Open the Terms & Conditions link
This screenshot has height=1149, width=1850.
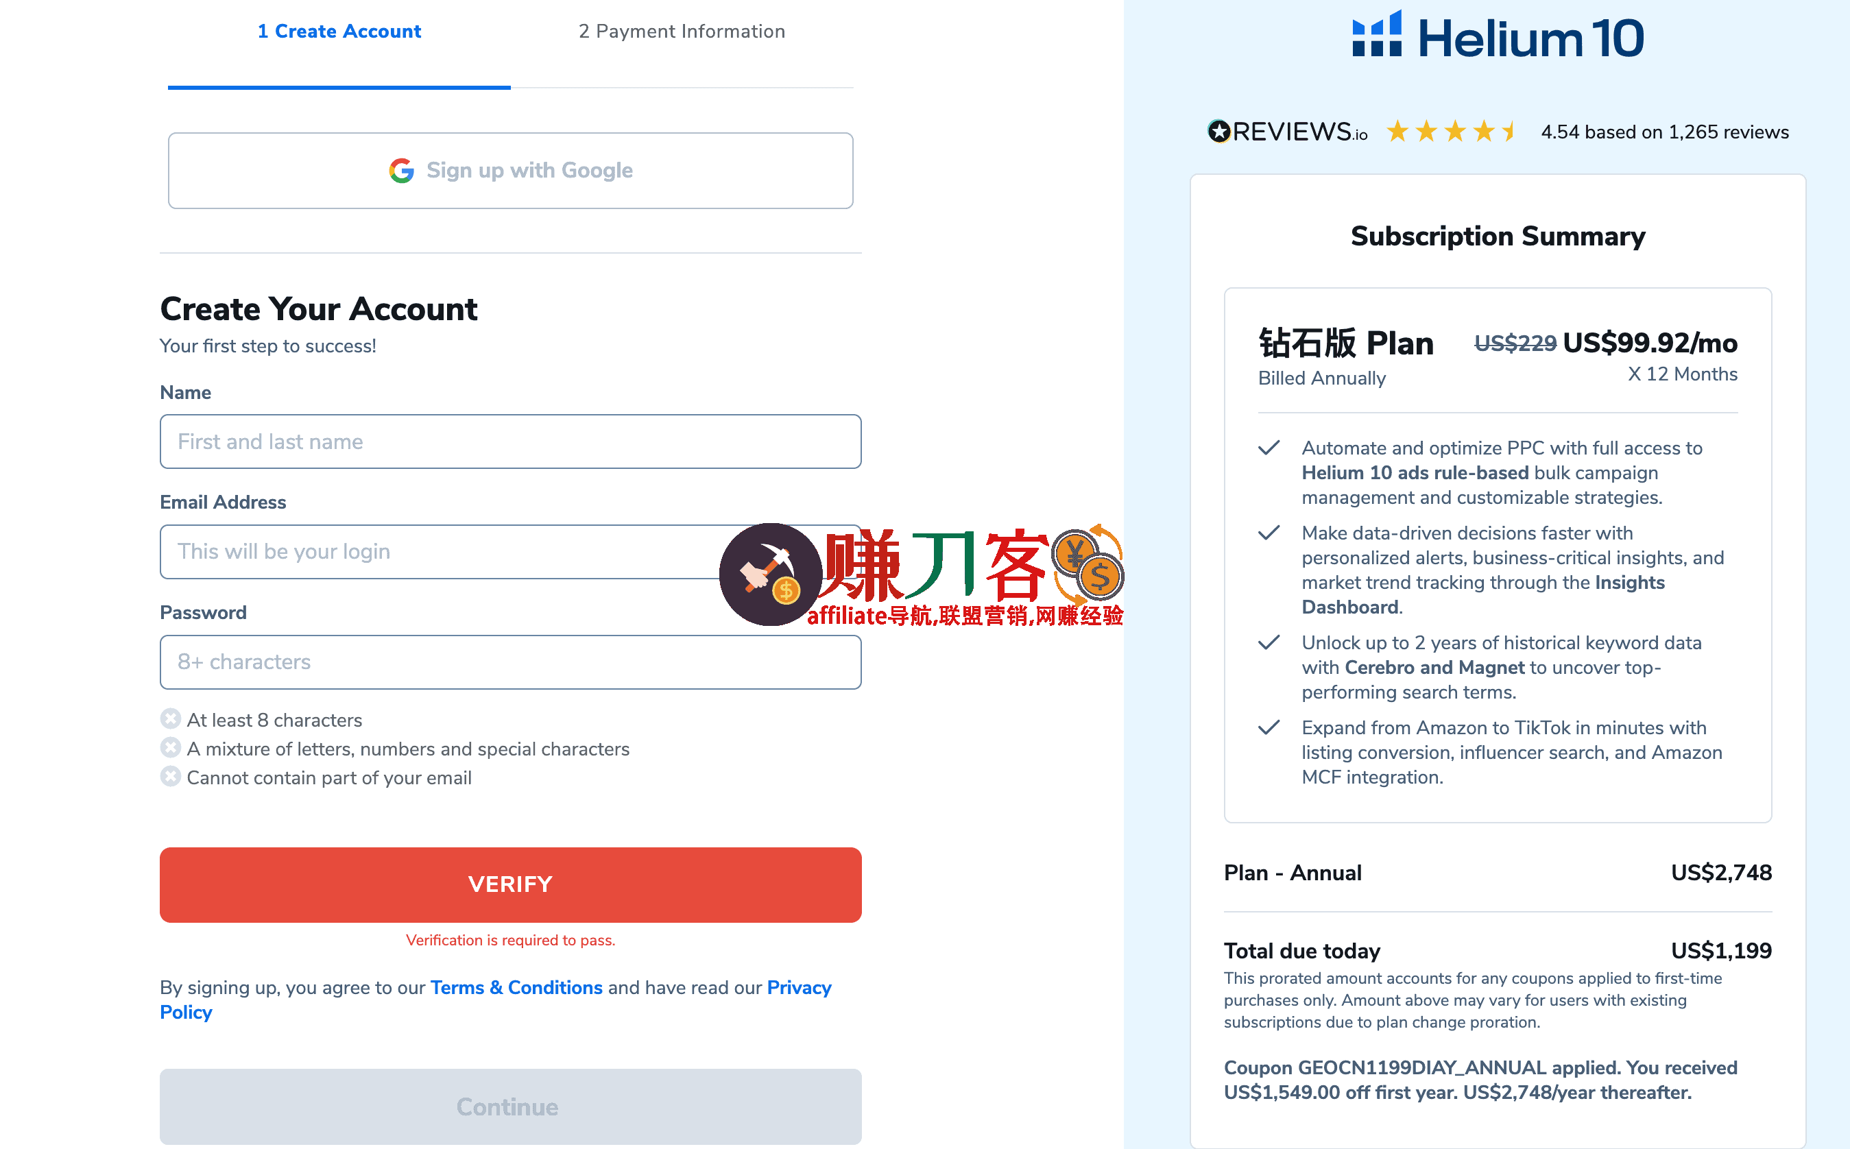click(516, 987)
